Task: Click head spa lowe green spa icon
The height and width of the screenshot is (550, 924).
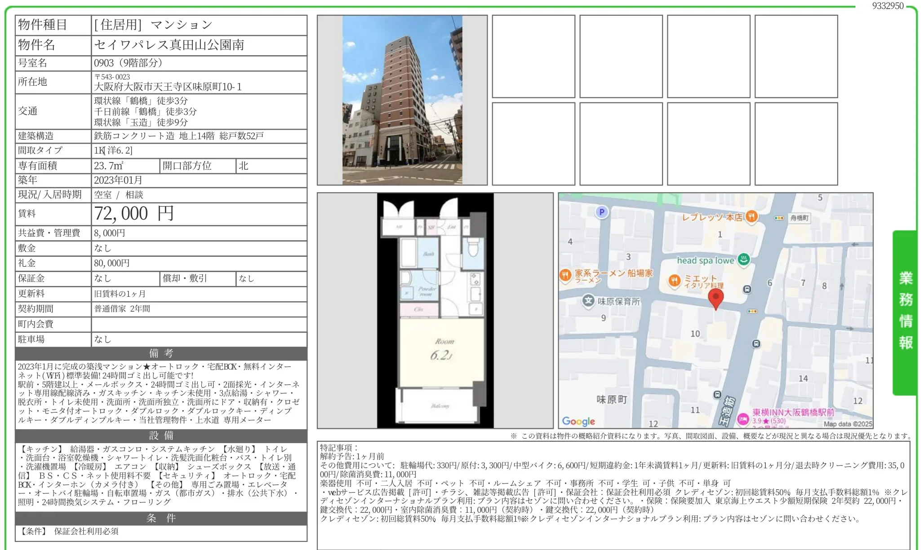Action: (x=744, y=259)
